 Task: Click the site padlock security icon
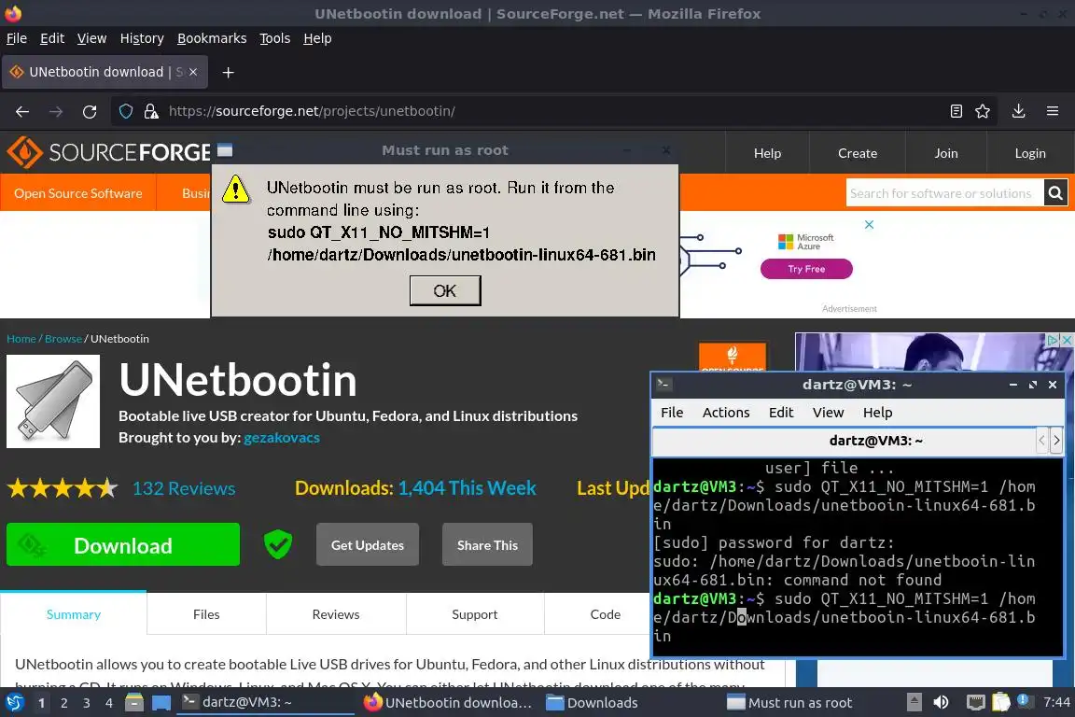tap(151, 111)
